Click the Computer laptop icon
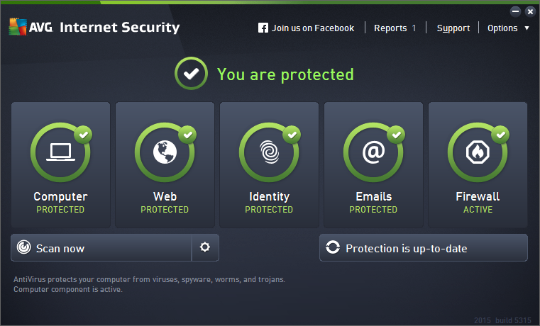The image size is (540, 326). pos(60,152)
